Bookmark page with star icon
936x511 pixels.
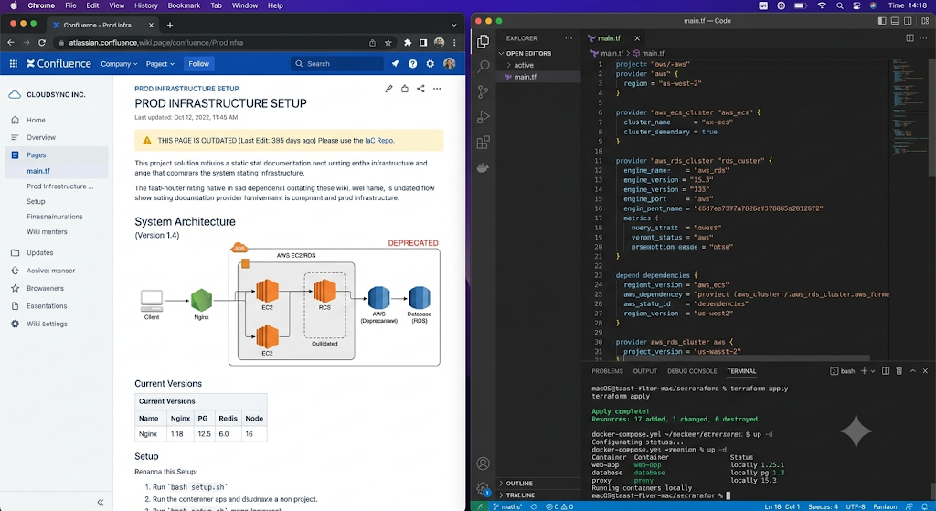(x=388, y=42)
